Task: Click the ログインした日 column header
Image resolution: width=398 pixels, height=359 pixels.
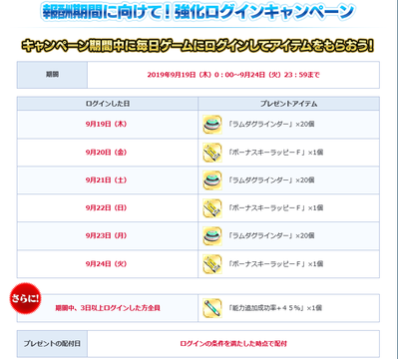Action: [108, 104]
